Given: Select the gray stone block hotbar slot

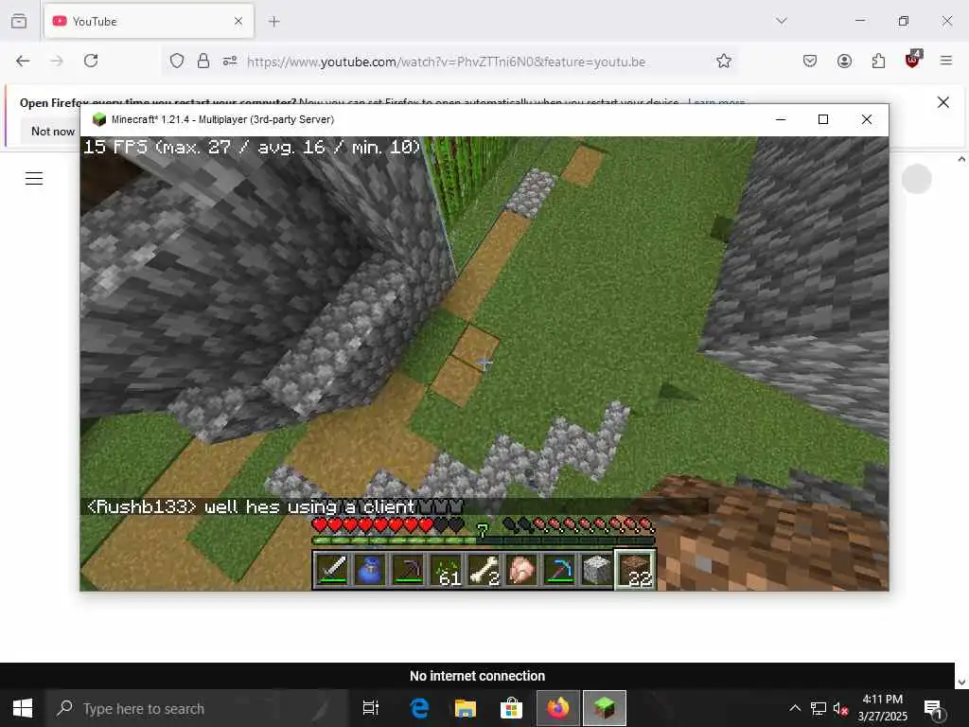Looking at the screenshot, I should tap(597, 569).
